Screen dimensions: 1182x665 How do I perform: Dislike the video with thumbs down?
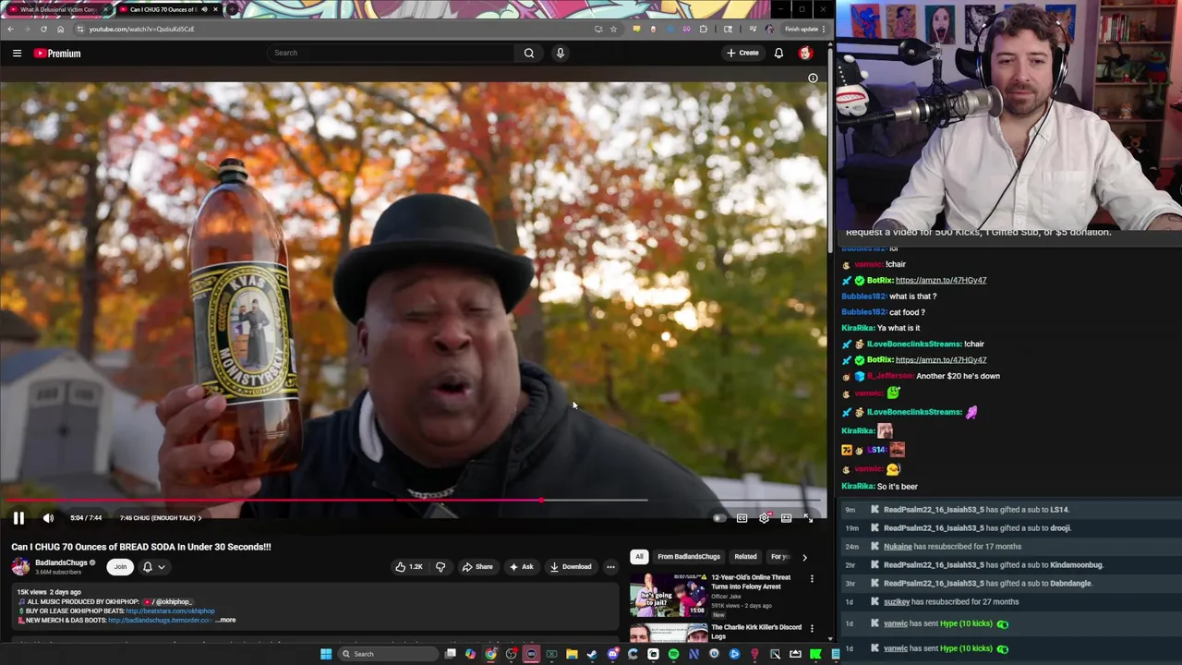pos(440,566)
